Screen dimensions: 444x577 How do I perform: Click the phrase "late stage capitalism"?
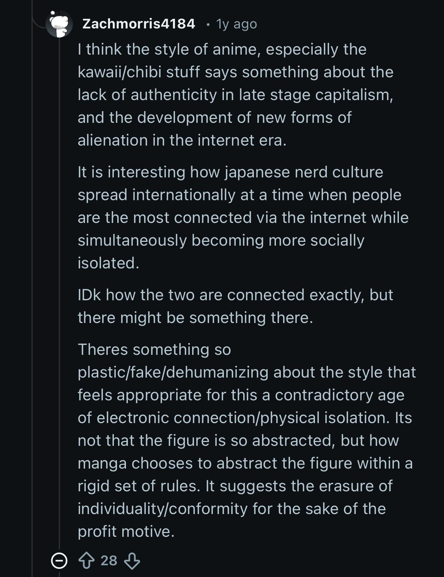(x=315, y=95)
